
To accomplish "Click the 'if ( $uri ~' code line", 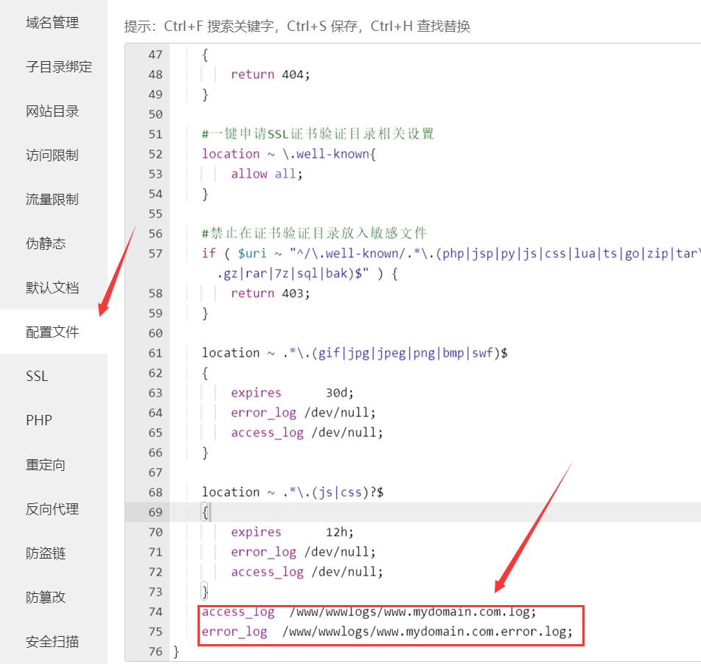I will [451, 254].
